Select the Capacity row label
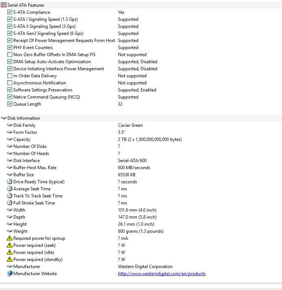The height and width of the screenshot is (290, 282). [22, 139]
